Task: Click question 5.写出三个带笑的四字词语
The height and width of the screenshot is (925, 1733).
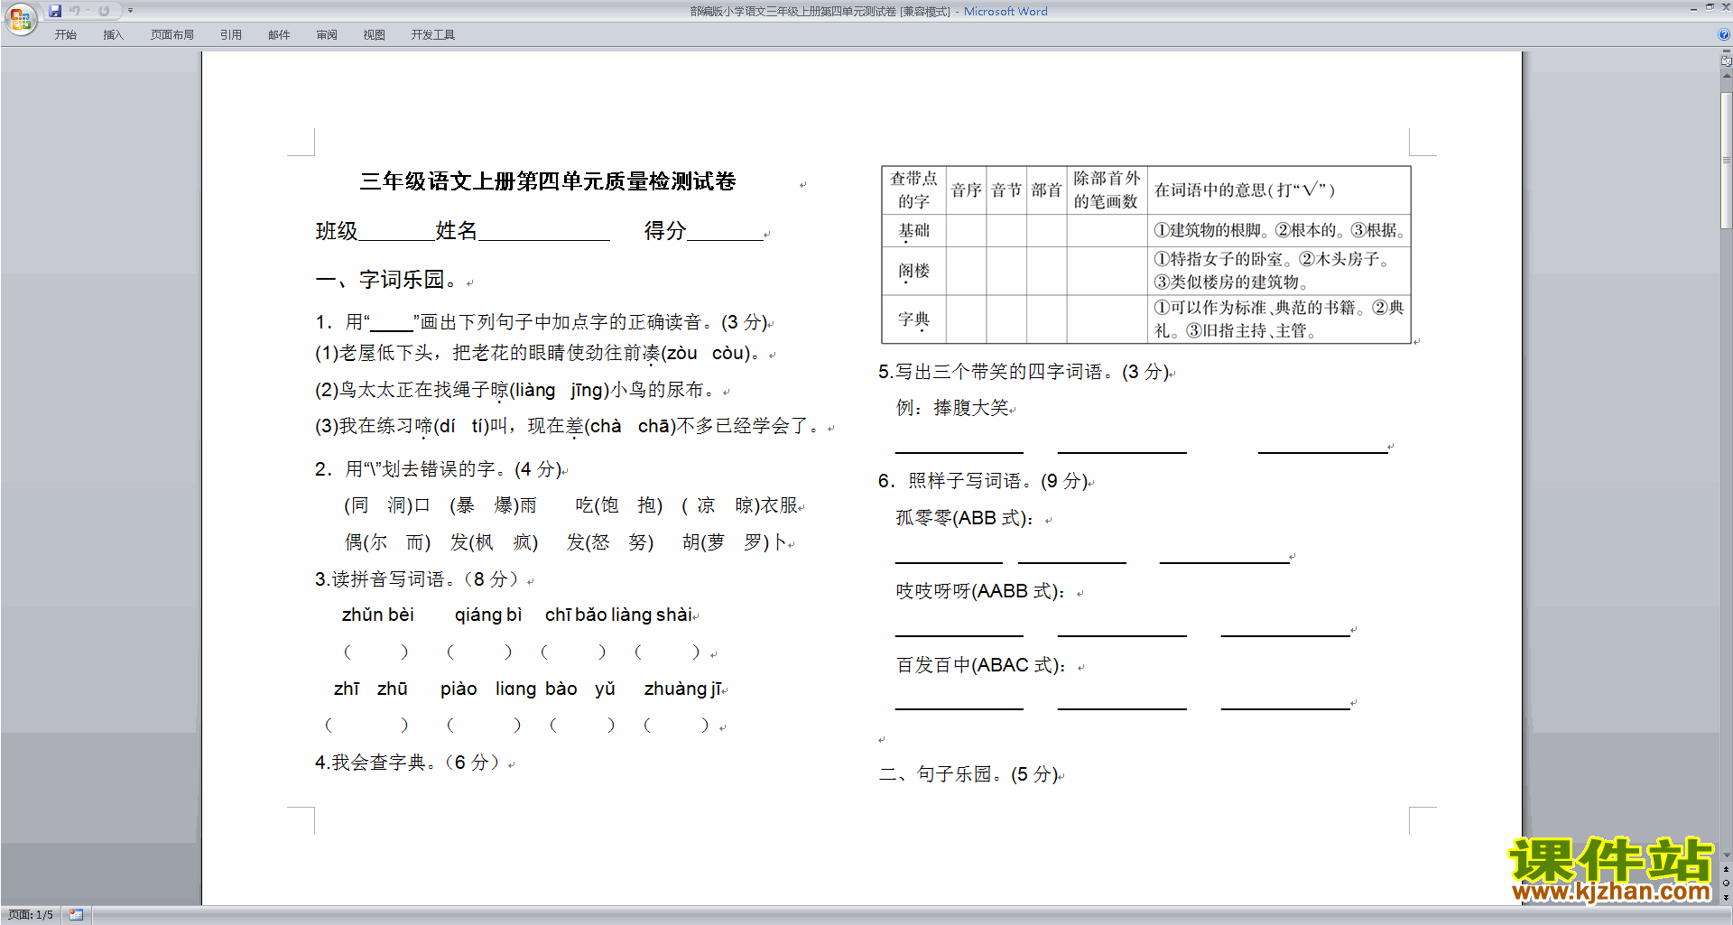Action: point(1024,372)
